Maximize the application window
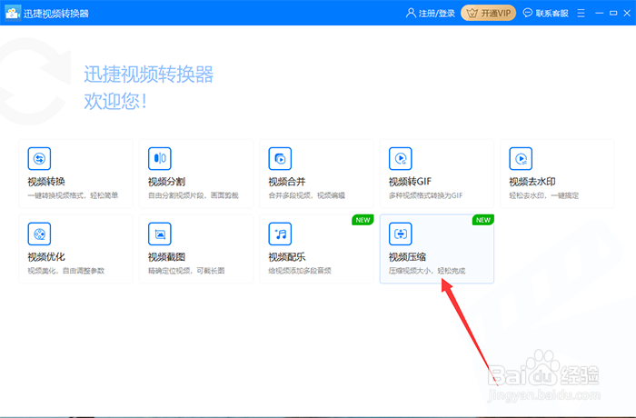The image size is (636, 418). point(613,14)
